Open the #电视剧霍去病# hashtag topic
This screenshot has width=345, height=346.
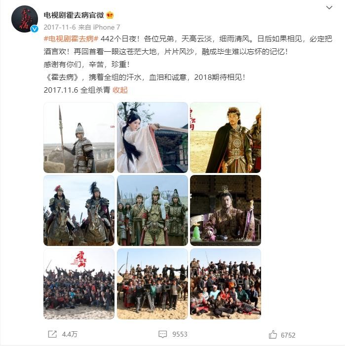click(x=71, y=39)
